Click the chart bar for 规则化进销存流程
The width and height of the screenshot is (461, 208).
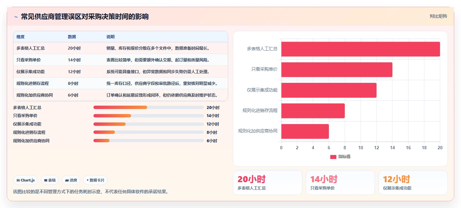pos(313,111)
